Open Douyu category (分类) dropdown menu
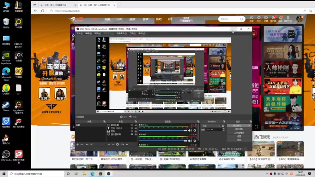The width and height of the screenshot is (315, 177). coord(120,19)
